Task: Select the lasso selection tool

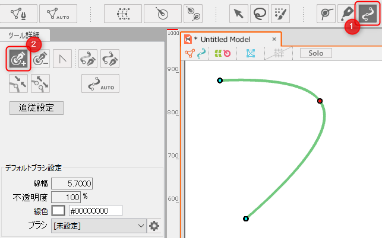Action: (x=258, y=12)
